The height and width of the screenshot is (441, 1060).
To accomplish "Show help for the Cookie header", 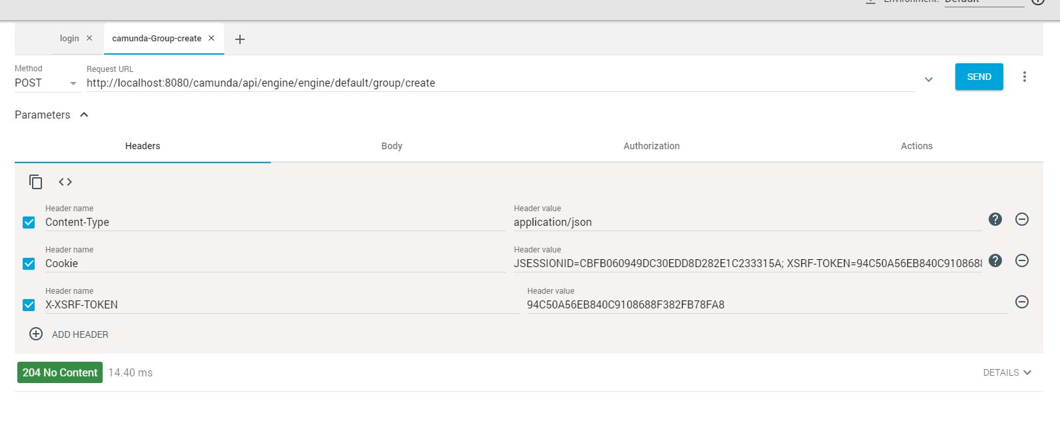I will tap(995, 260).
